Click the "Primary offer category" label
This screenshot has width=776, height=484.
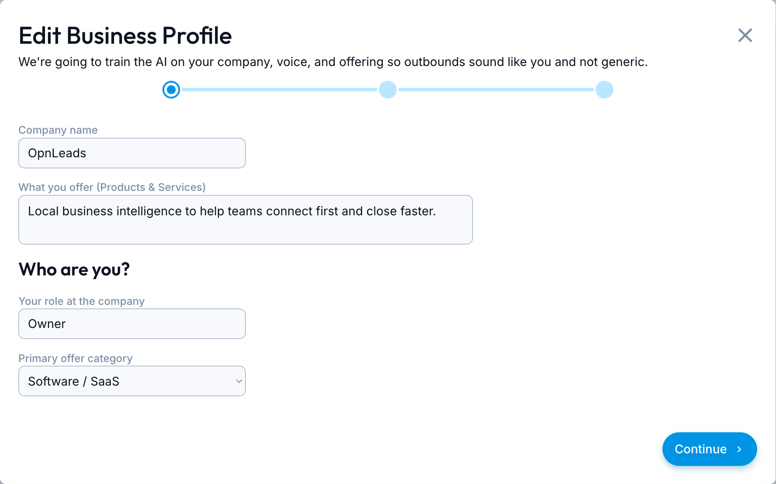click(x=75, y=358)
